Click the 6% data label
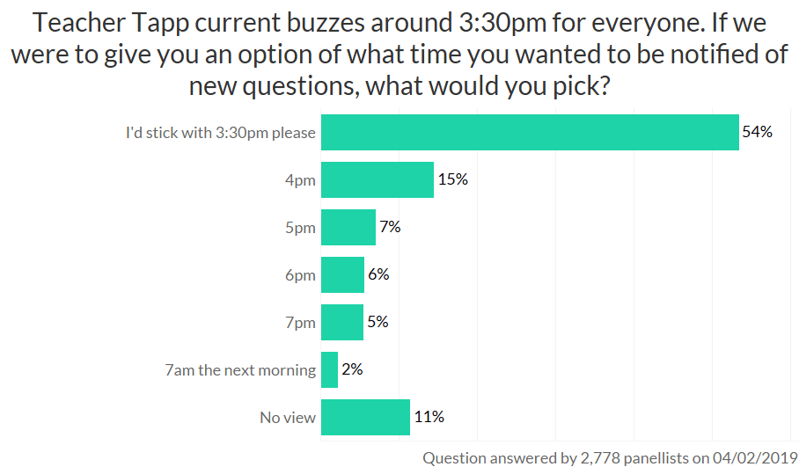 coord(378,274)
